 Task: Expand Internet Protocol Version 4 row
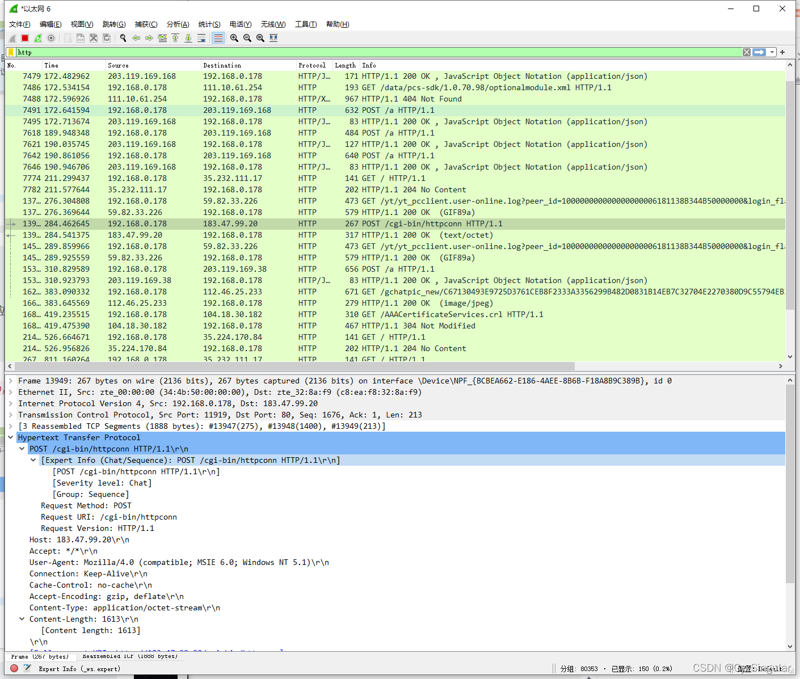tap(11, 403)
